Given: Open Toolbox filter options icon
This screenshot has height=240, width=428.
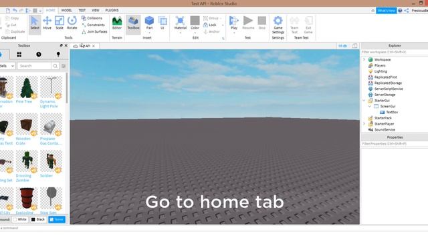Looking at the screenshot, I should click(x=64, y=66).
